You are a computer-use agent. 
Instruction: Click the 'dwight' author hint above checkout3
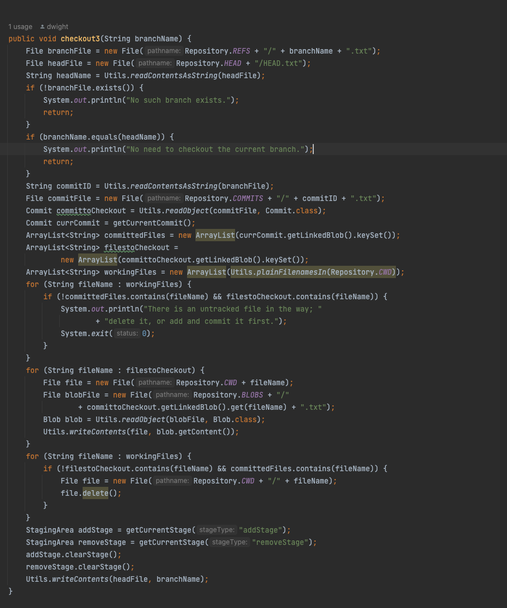[x=58, y=27]
